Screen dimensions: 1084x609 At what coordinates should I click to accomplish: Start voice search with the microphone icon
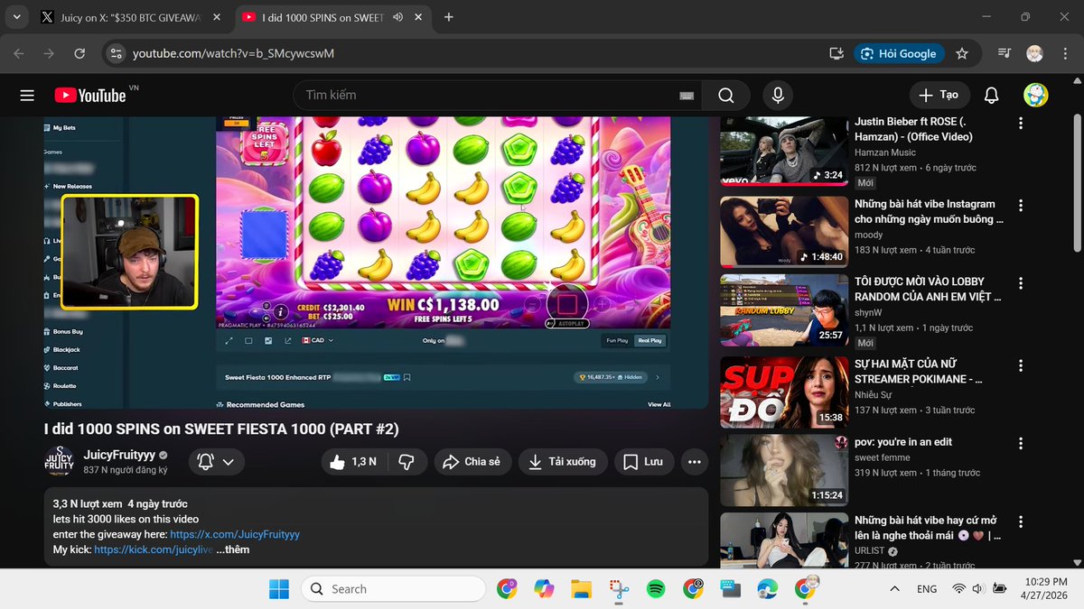[x=777, y=95]
